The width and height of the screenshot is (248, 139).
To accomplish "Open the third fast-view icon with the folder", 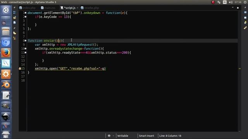I will pyautogui.click(x=15, y=17).
